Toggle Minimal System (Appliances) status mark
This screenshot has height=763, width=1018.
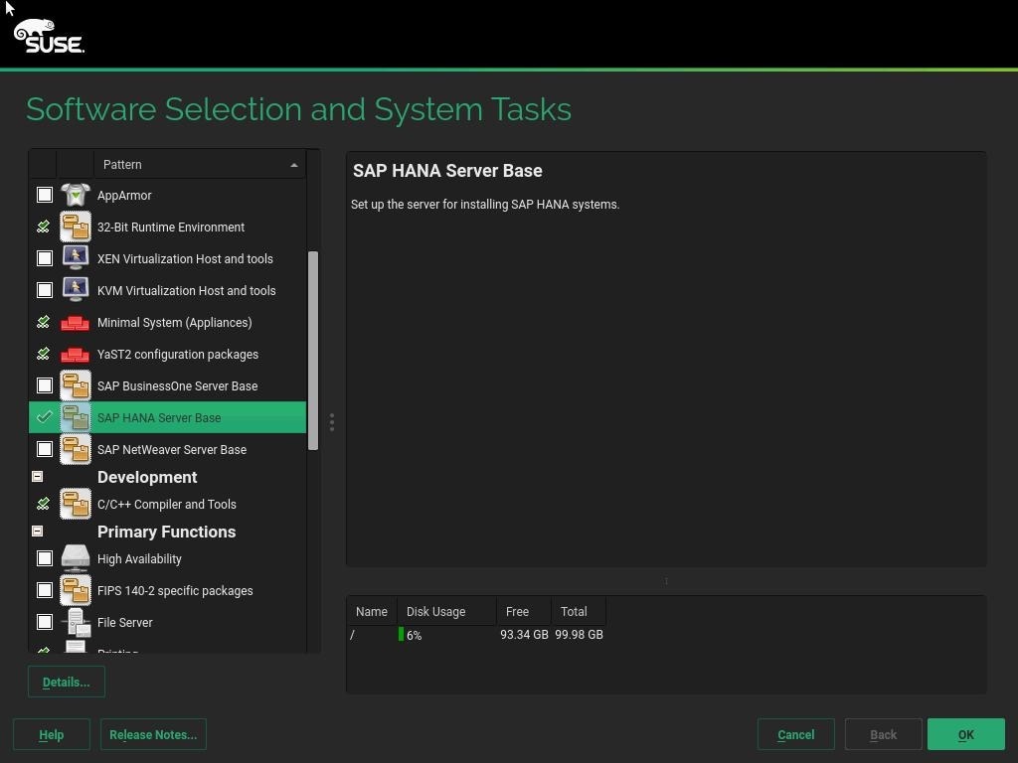pos(44,322)
